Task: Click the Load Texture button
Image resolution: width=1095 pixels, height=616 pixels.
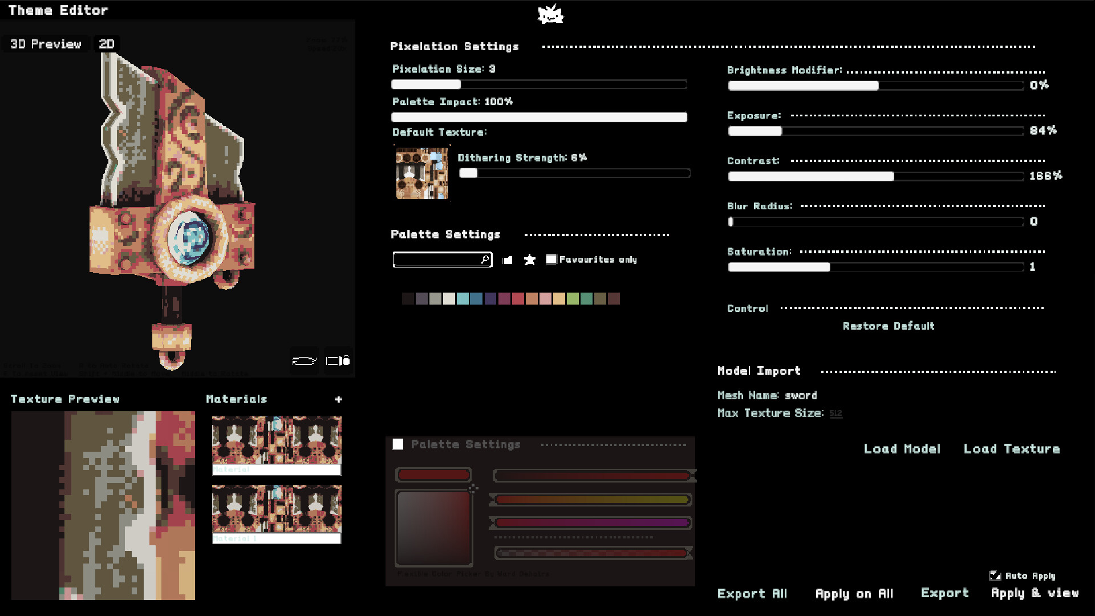Action: click(x=1012, y=449)
